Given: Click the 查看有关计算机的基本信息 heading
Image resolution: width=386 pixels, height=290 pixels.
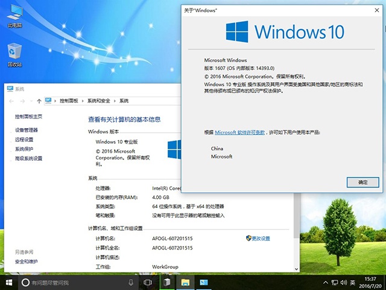Looking at the screenshot, I should click(124, 120).
